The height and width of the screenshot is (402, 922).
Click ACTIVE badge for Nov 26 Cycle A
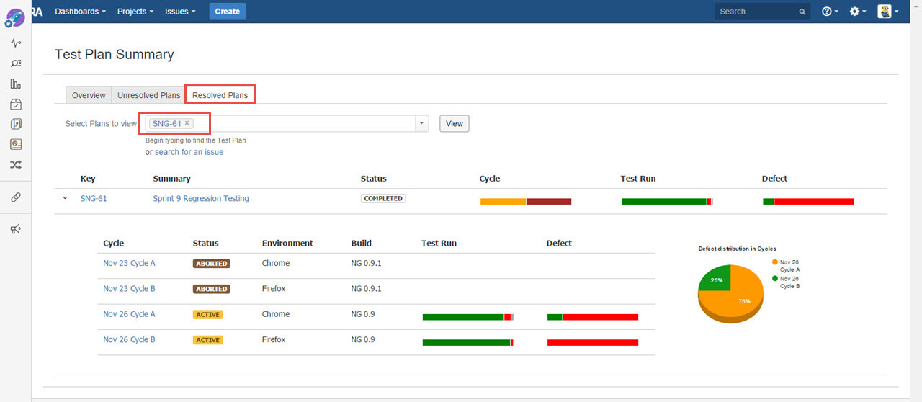click(207, 315)
